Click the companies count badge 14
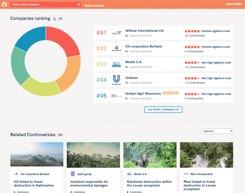The width and height of the screenshot is (245, 193). coord(60,19)
